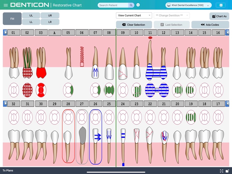The image size is (232, 174).
Task: Select tooth number 06 label
Action: point(82,33)
